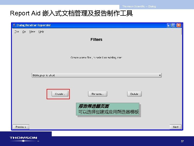
Task: Select the Bibliographic short combo box field
Action: (x=97, y=75)
